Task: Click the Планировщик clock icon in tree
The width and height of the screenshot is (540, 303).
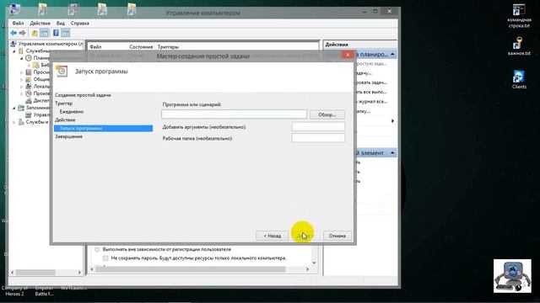Action: coord(29,58)
